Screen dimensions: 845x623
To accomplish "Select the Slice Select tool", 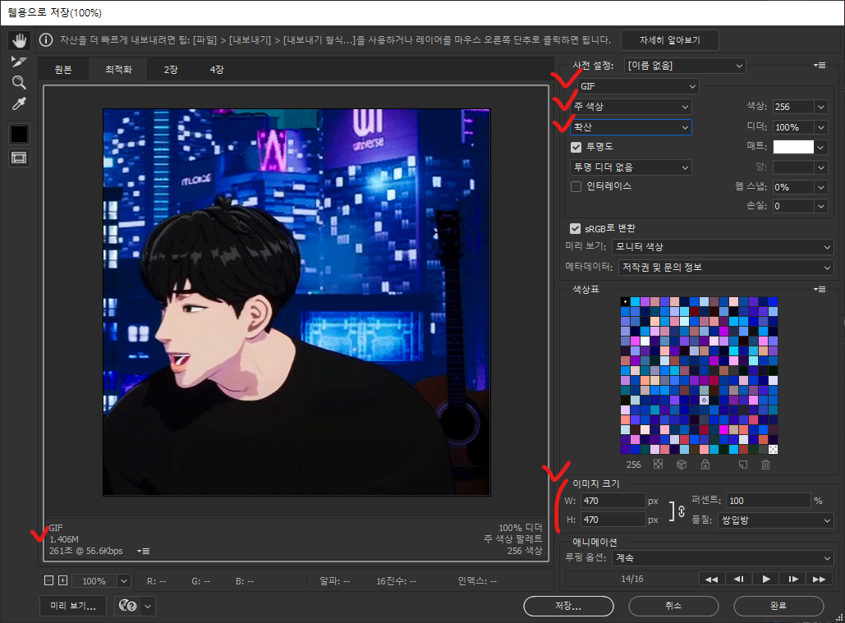I will click(20, 62).
